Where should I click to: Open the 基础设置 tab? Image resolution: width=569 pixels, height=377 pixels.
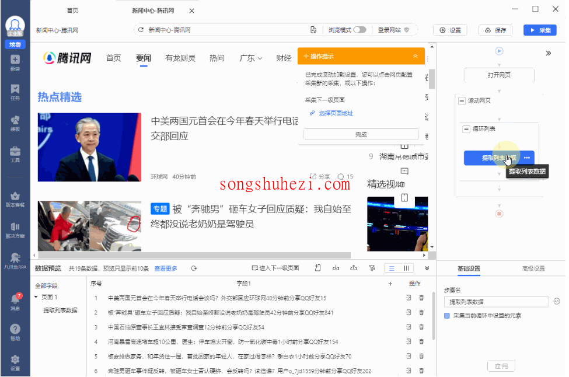coord(469,268)
